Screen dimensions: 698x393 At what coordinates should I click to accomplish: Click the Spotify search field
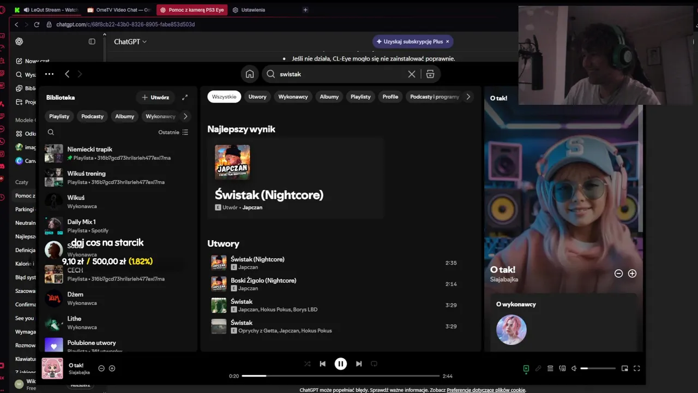[x=352, y=74]
